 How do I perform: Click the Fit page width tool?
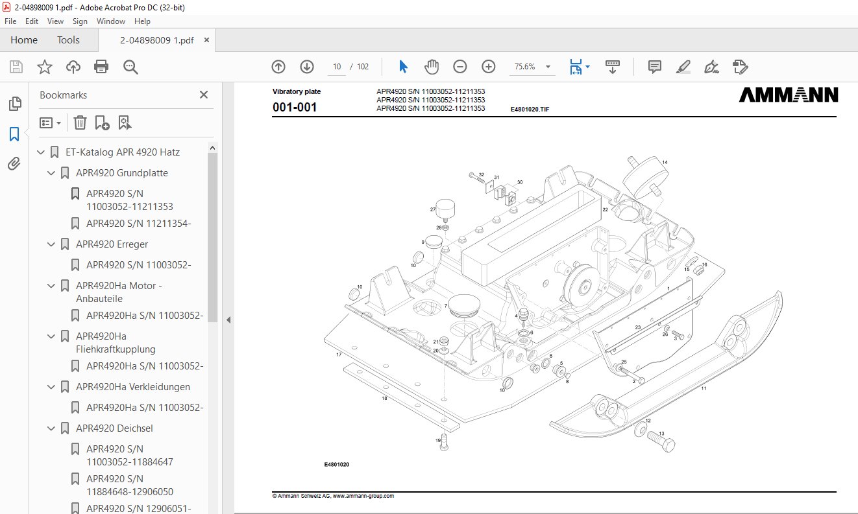pyautogui.click(x=575, y=67)
